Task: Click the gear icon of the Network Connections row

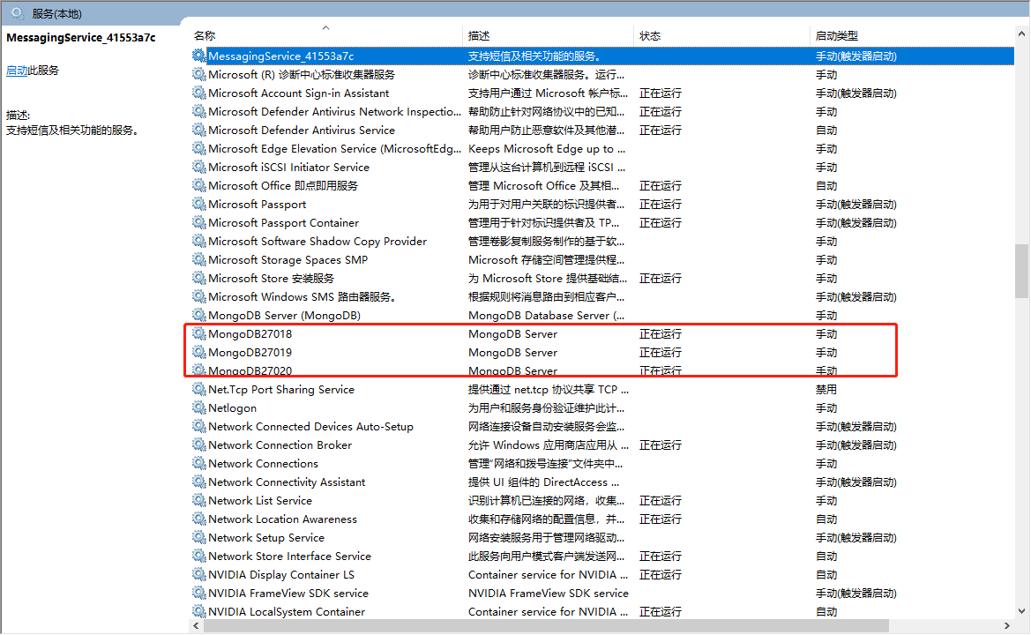Action: 199,463
